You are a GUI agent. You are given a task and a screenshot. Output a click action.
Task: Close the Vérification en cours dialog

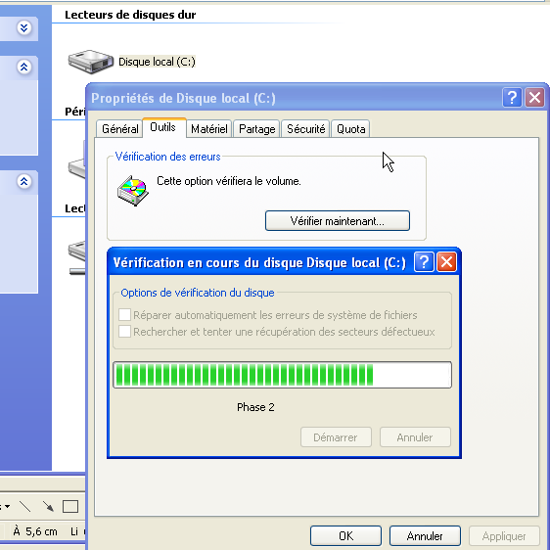tap(446, 261)
